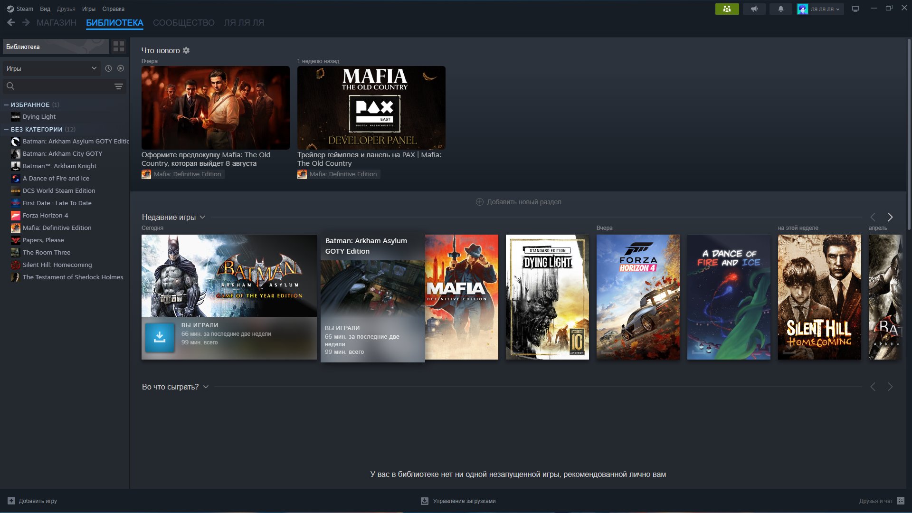Open Управление загрузками
Viewport: 912px width, 513px height.
tap(458, 501)
